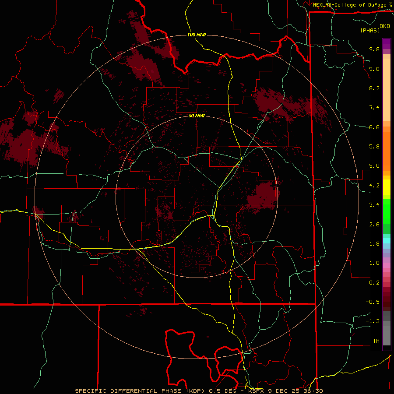
Task: Click the 7.4 legend value
Action: [374, 108]
